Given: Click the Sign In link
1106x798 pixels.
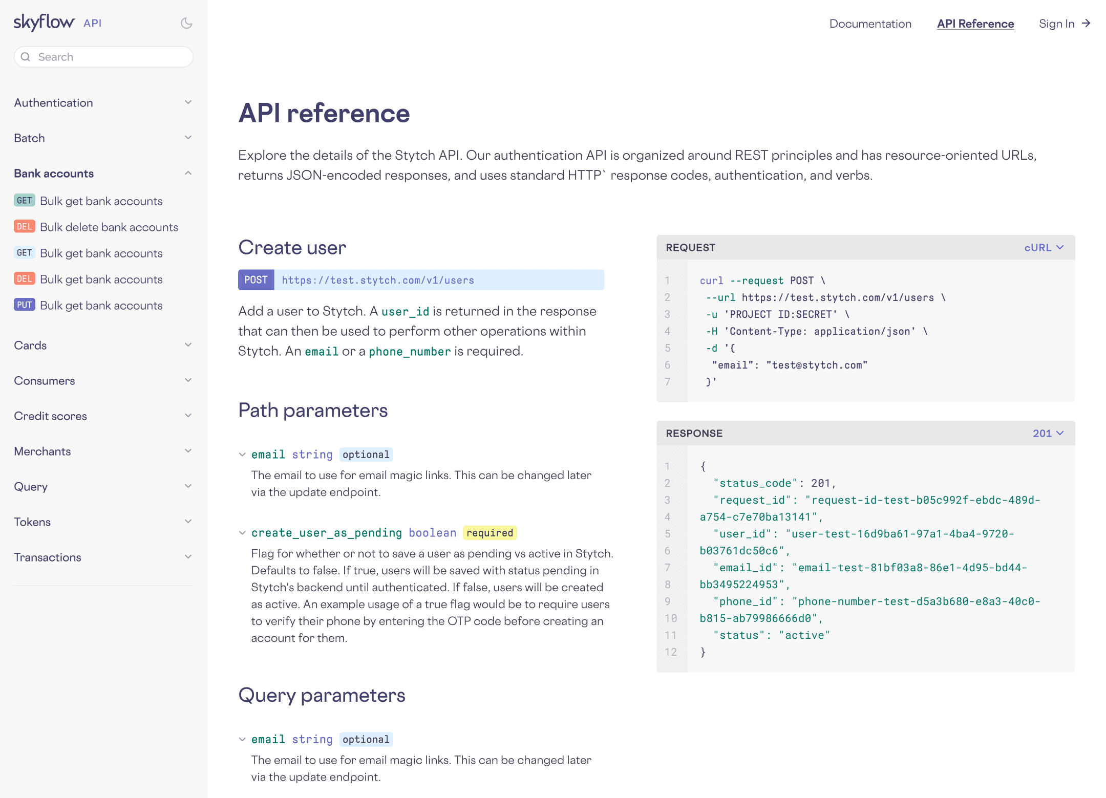Looking at the screenshot, I should click(x=1056, y=24).
